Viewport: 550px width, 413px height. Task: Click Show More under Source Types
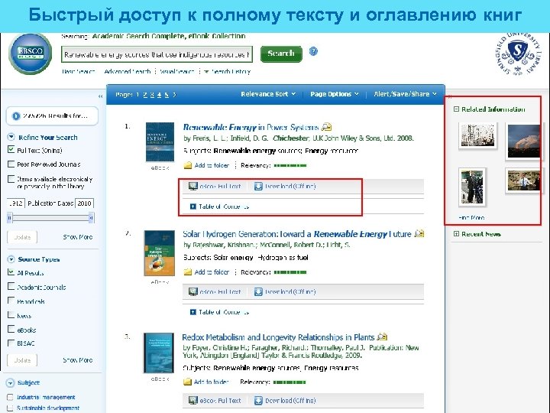tap(78, 360)
